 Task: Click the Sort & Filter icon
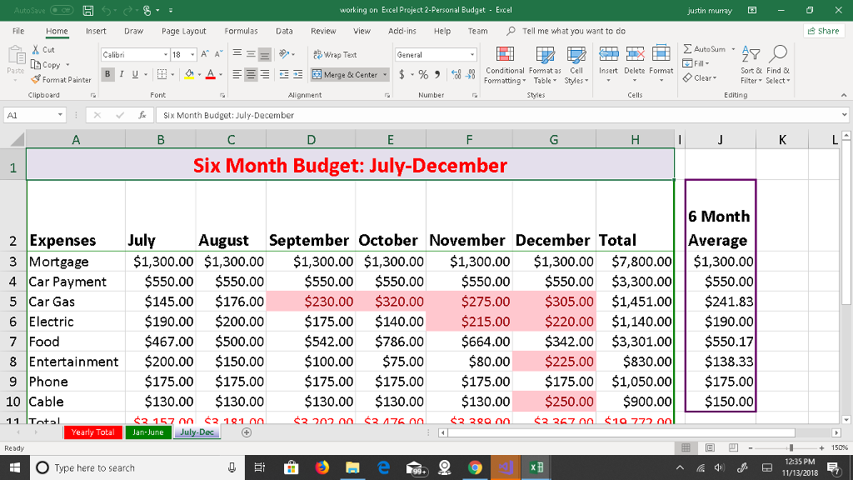click(x=751, y=54)
